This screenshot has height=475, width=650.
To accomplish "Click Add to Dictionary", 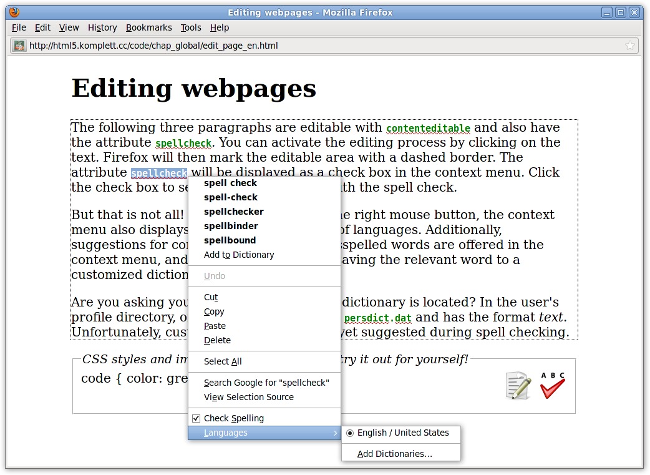I will click(239, 255).
